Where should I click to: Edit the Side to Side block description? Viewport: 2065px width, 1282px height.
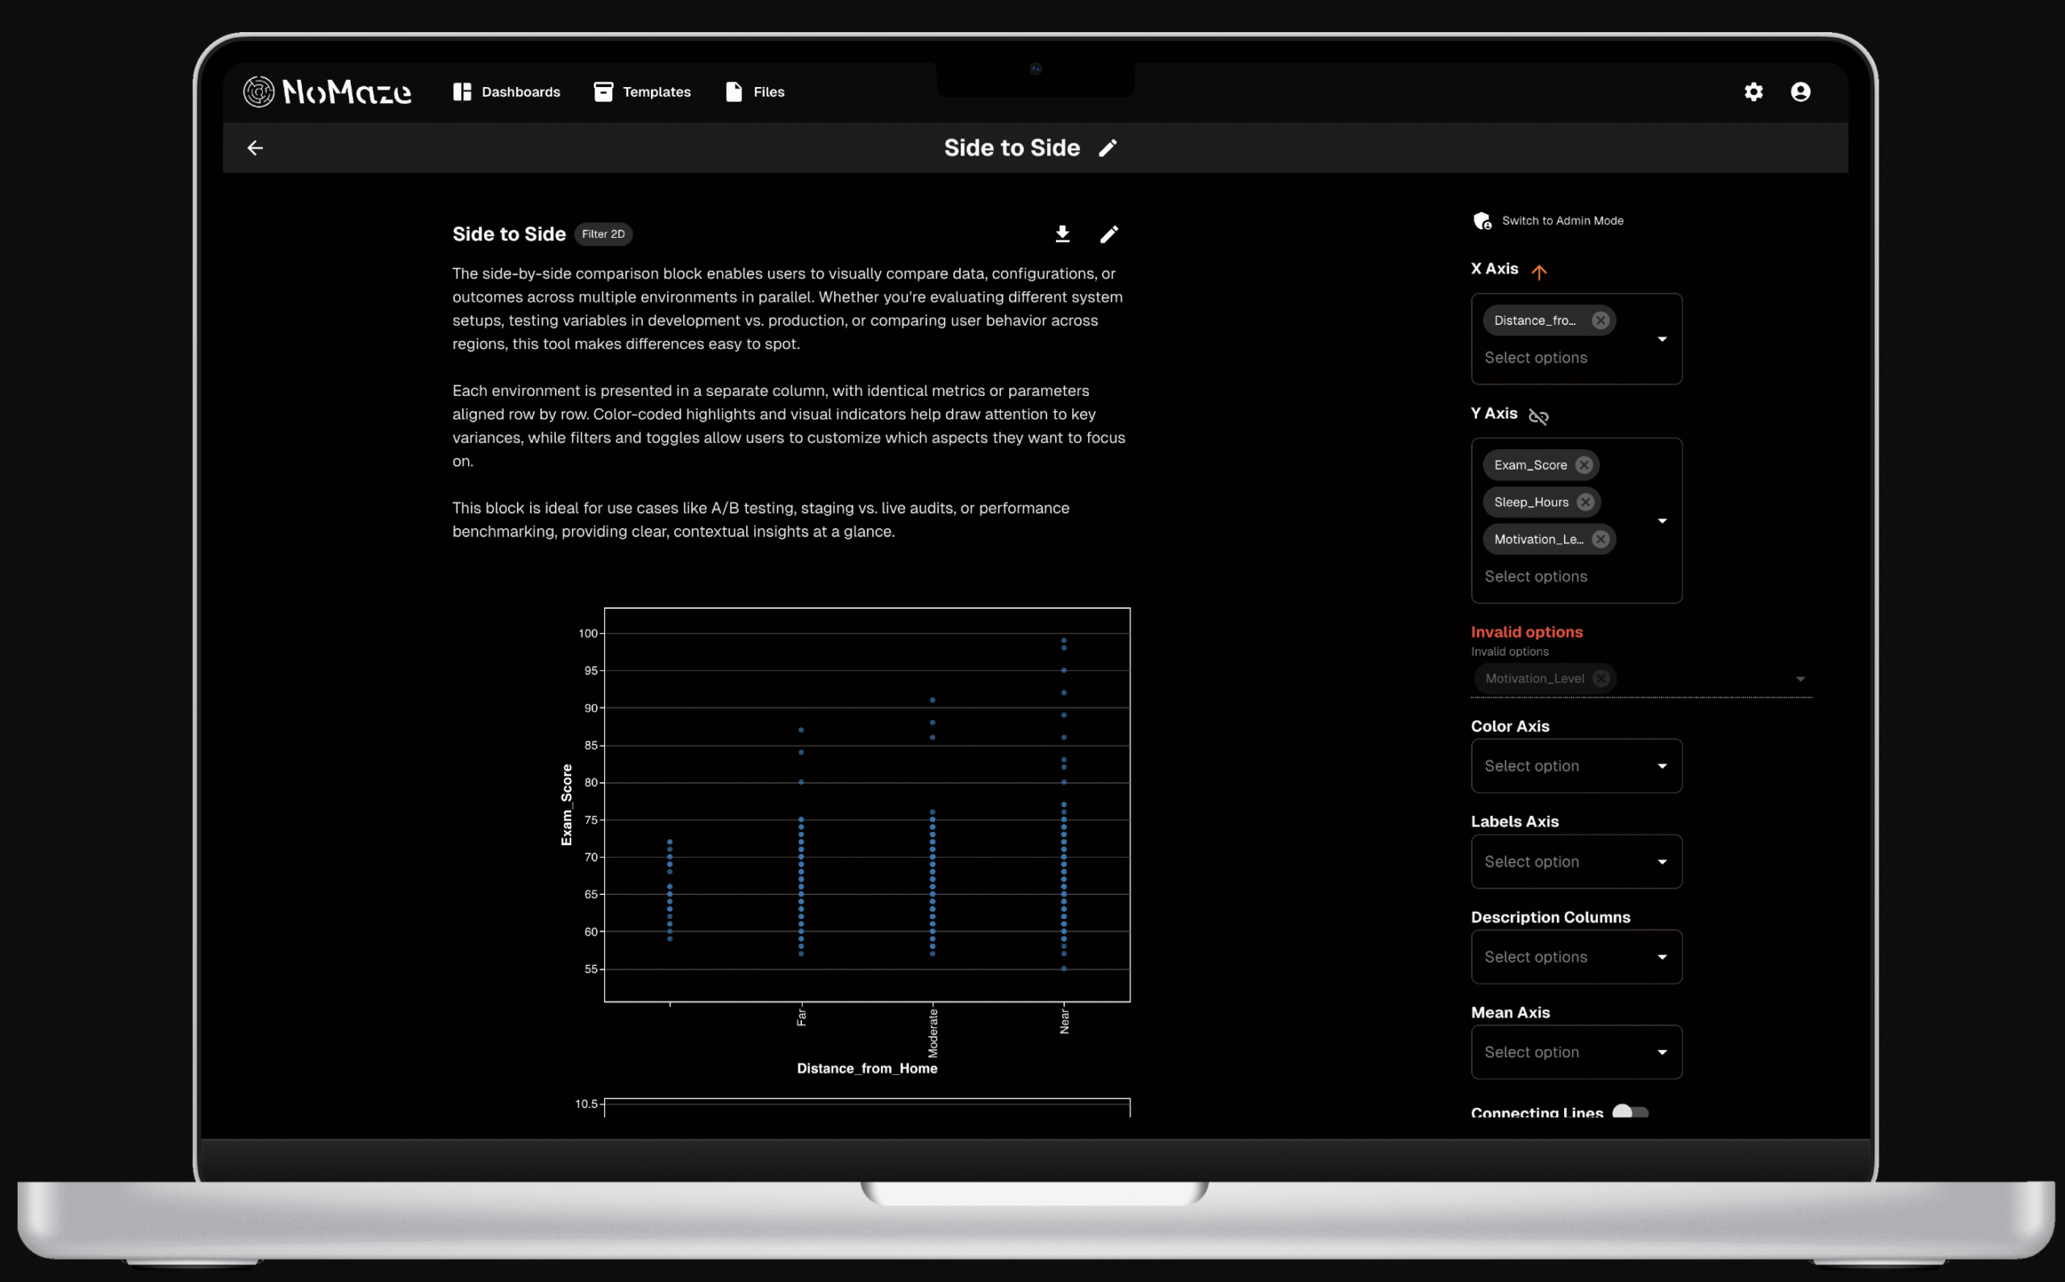pyautogui.click(x=1108, y=234)
